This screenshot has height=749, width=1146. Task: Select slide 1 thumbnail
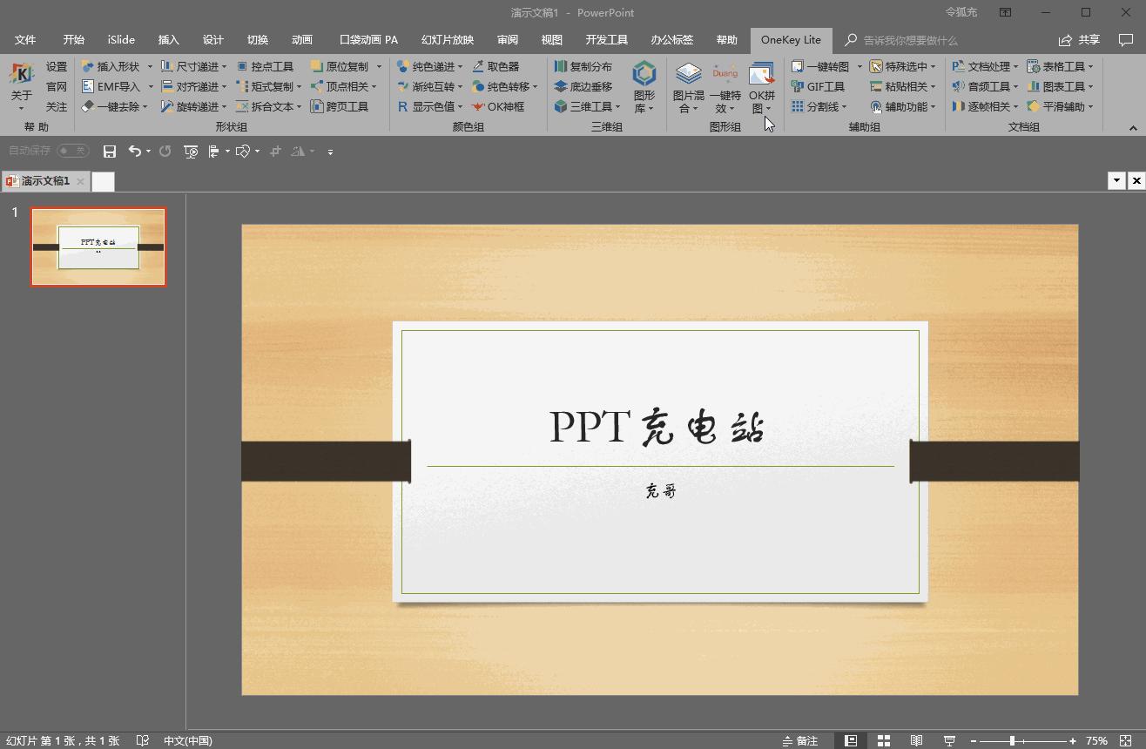pos(98,246)
